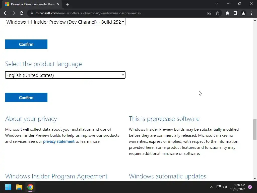Click the 'Windows Insider Program Agreement' heading
257x193 pixels.
56,176
